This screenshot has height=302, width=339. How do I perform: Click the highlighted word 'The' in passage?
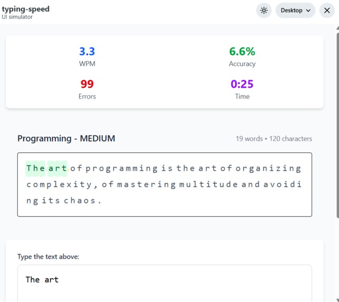tap(35, 168)
